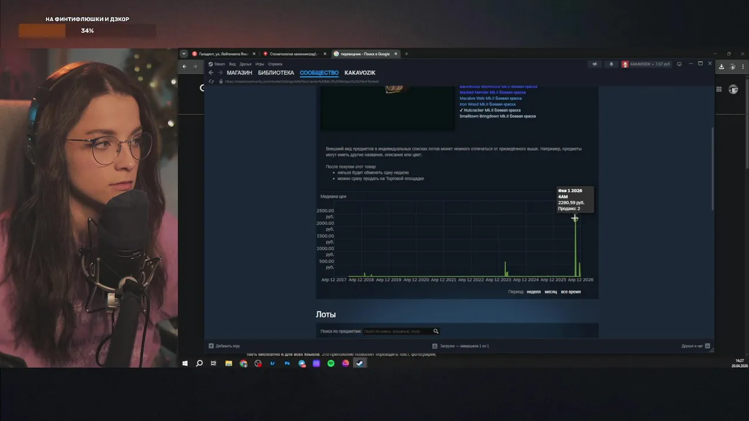Switch to Chrome in taskbar

243,363
